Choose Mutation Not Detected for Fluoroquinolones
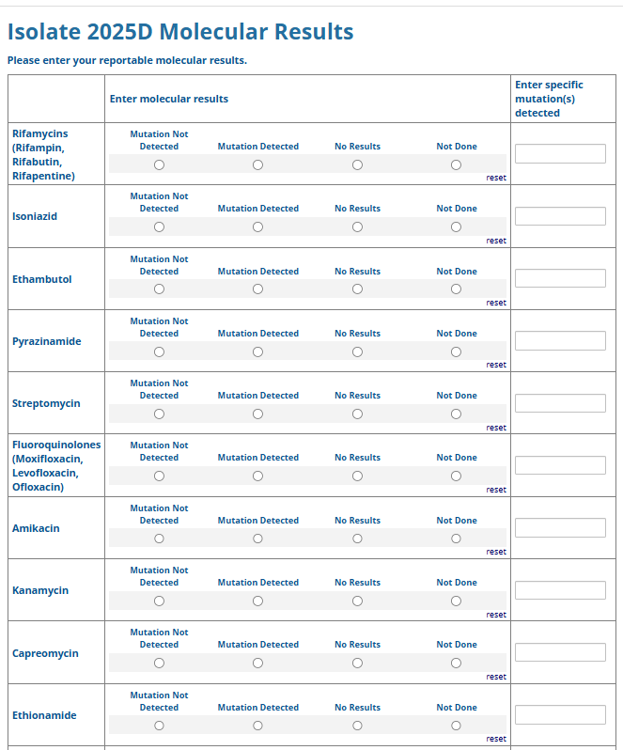The width and height of the screenshot is (623, 750). click(159, 476)
